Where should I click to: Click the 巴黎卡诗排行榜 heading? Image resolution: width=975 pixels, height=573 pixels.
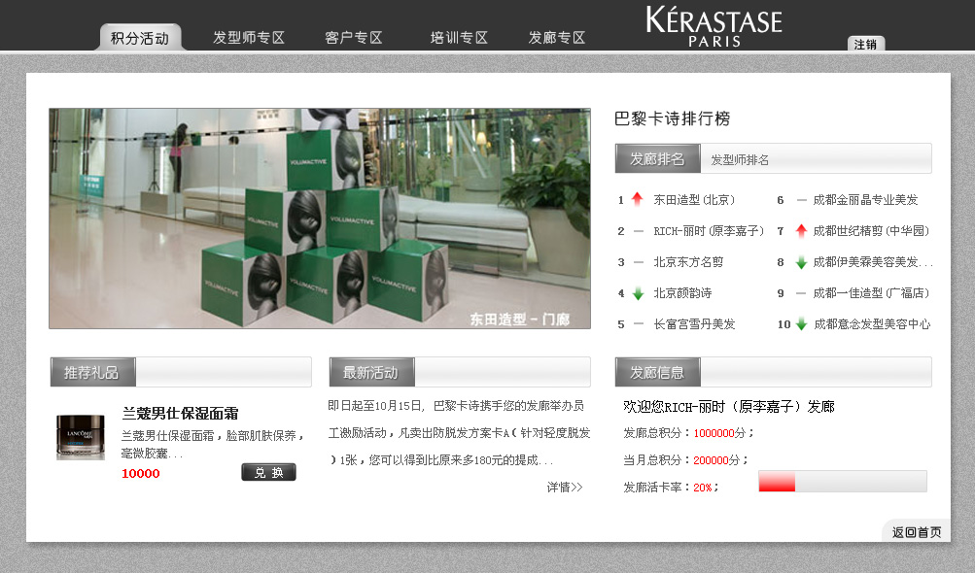(x=672, y=118)
